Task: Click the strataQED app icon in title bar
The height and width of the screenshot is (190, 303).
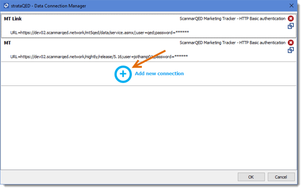Action: [x=6, y=6]
